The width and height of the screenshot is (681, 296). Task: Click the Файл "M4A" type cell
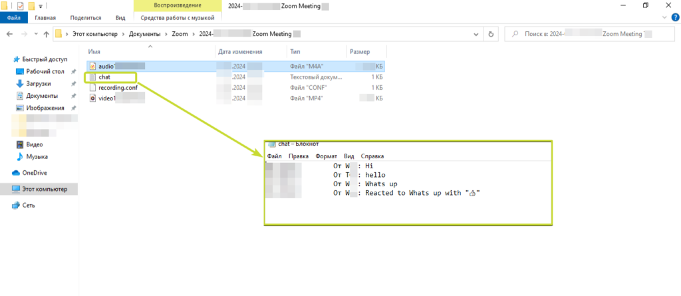point(307,66)
